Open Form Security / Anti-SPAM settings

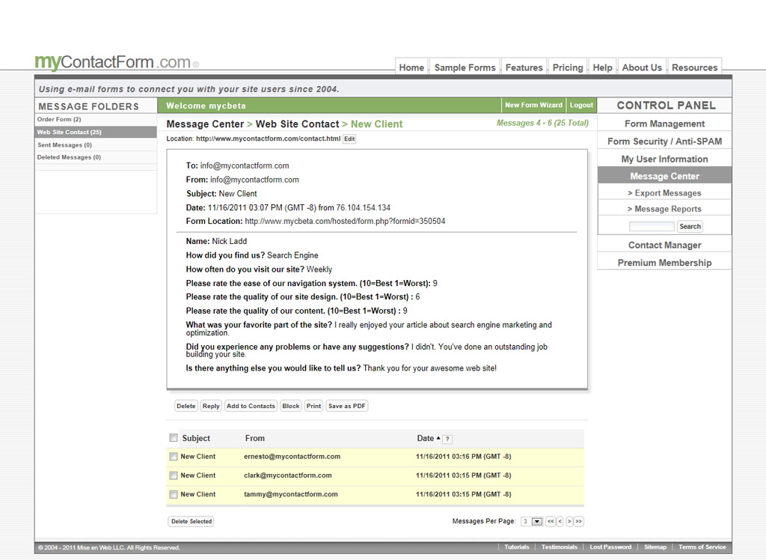pos(664,141)
